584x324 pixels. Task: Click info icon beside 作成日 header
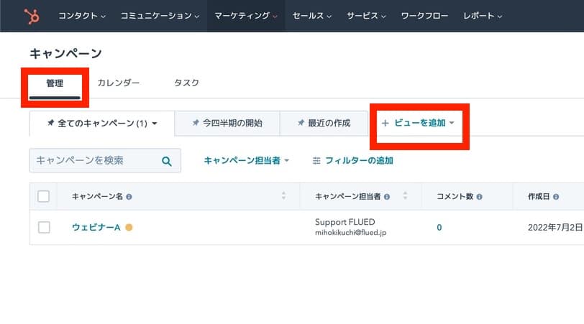[x=556, y=197]
